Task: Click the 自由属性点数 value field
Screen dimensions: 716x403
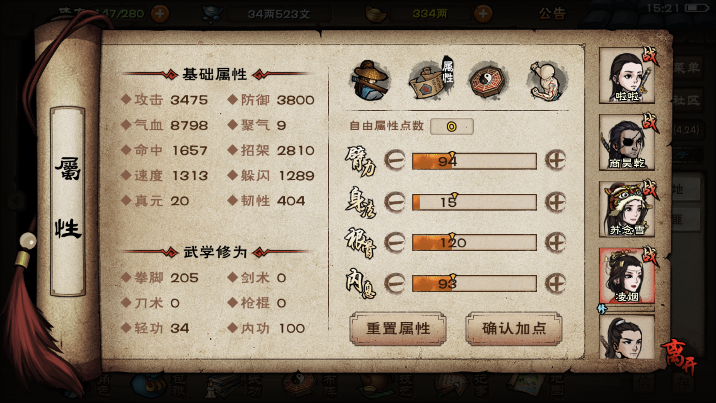Action: coord(452,126)
